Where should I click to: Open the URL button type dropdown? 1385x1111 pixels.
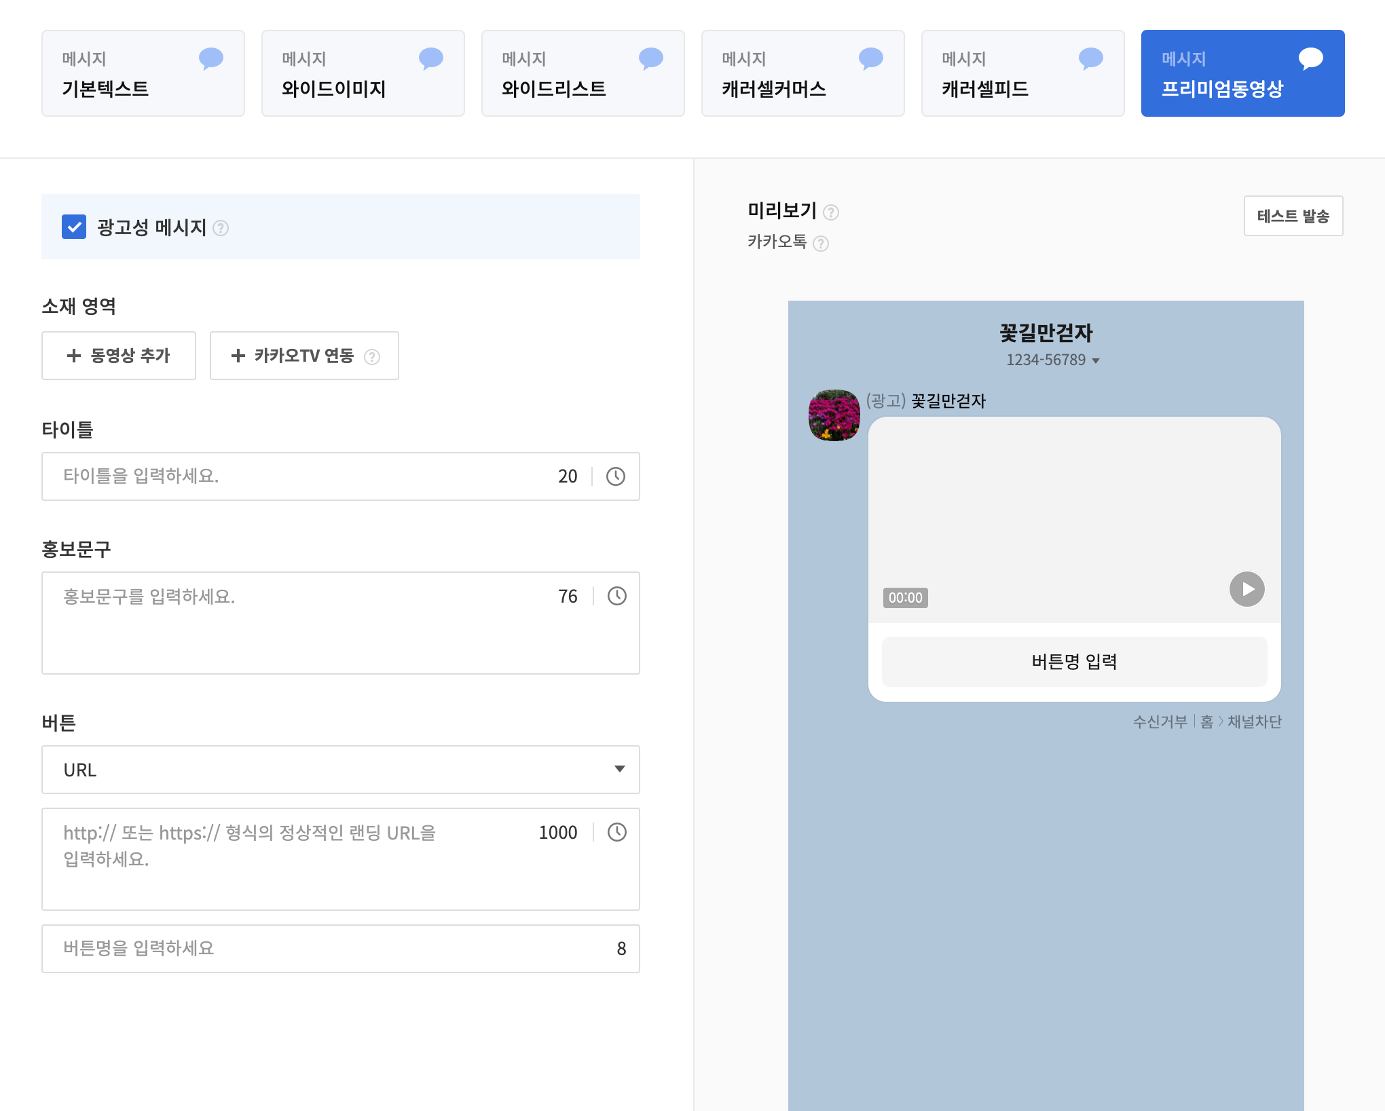pyautogui.click(x=340, y=770)
